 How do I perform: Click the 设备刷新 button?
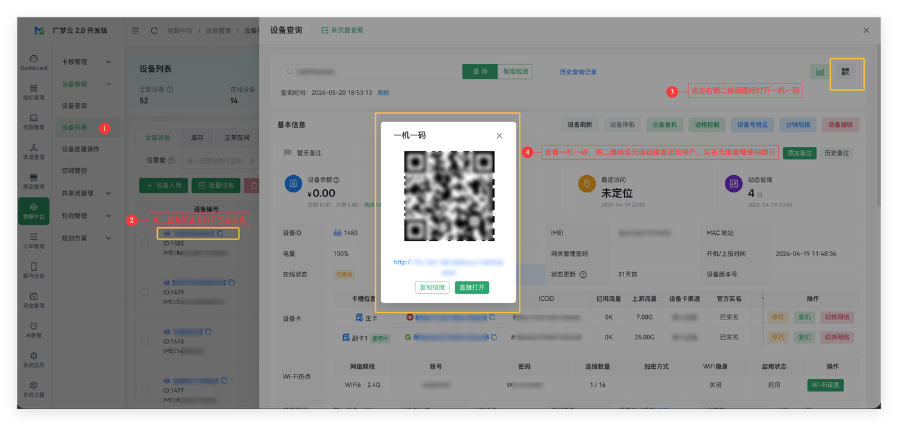coord(580,124)
